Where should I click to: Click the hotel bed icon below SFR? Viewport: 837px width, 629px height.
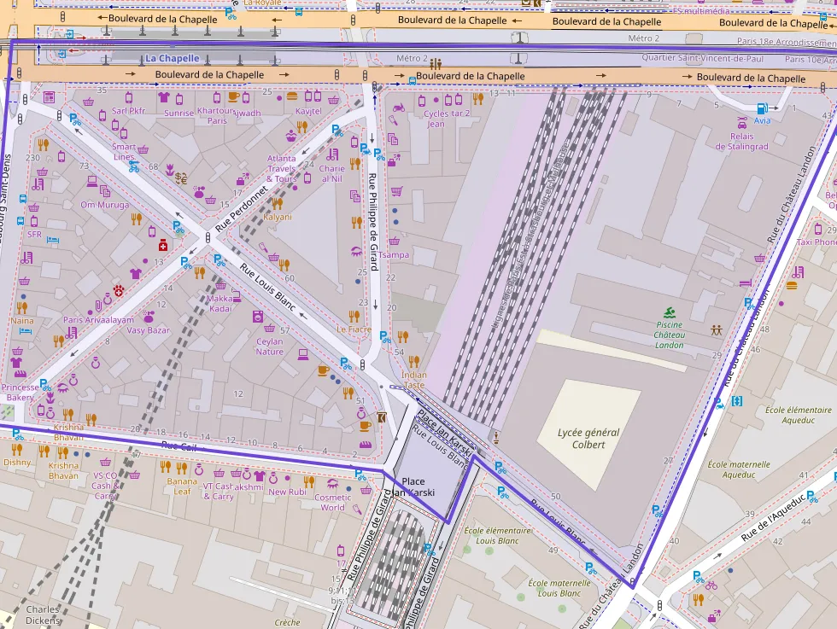52,240
